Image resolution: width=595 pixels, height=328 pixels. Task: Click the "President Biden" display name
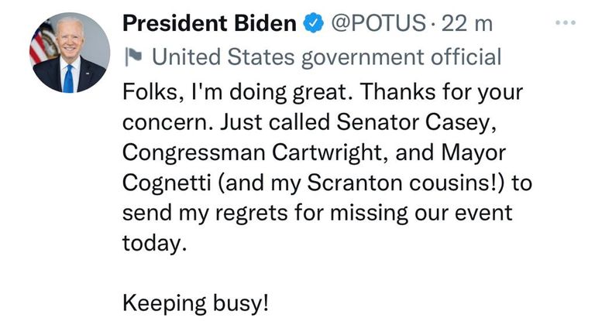coord(209,24)
